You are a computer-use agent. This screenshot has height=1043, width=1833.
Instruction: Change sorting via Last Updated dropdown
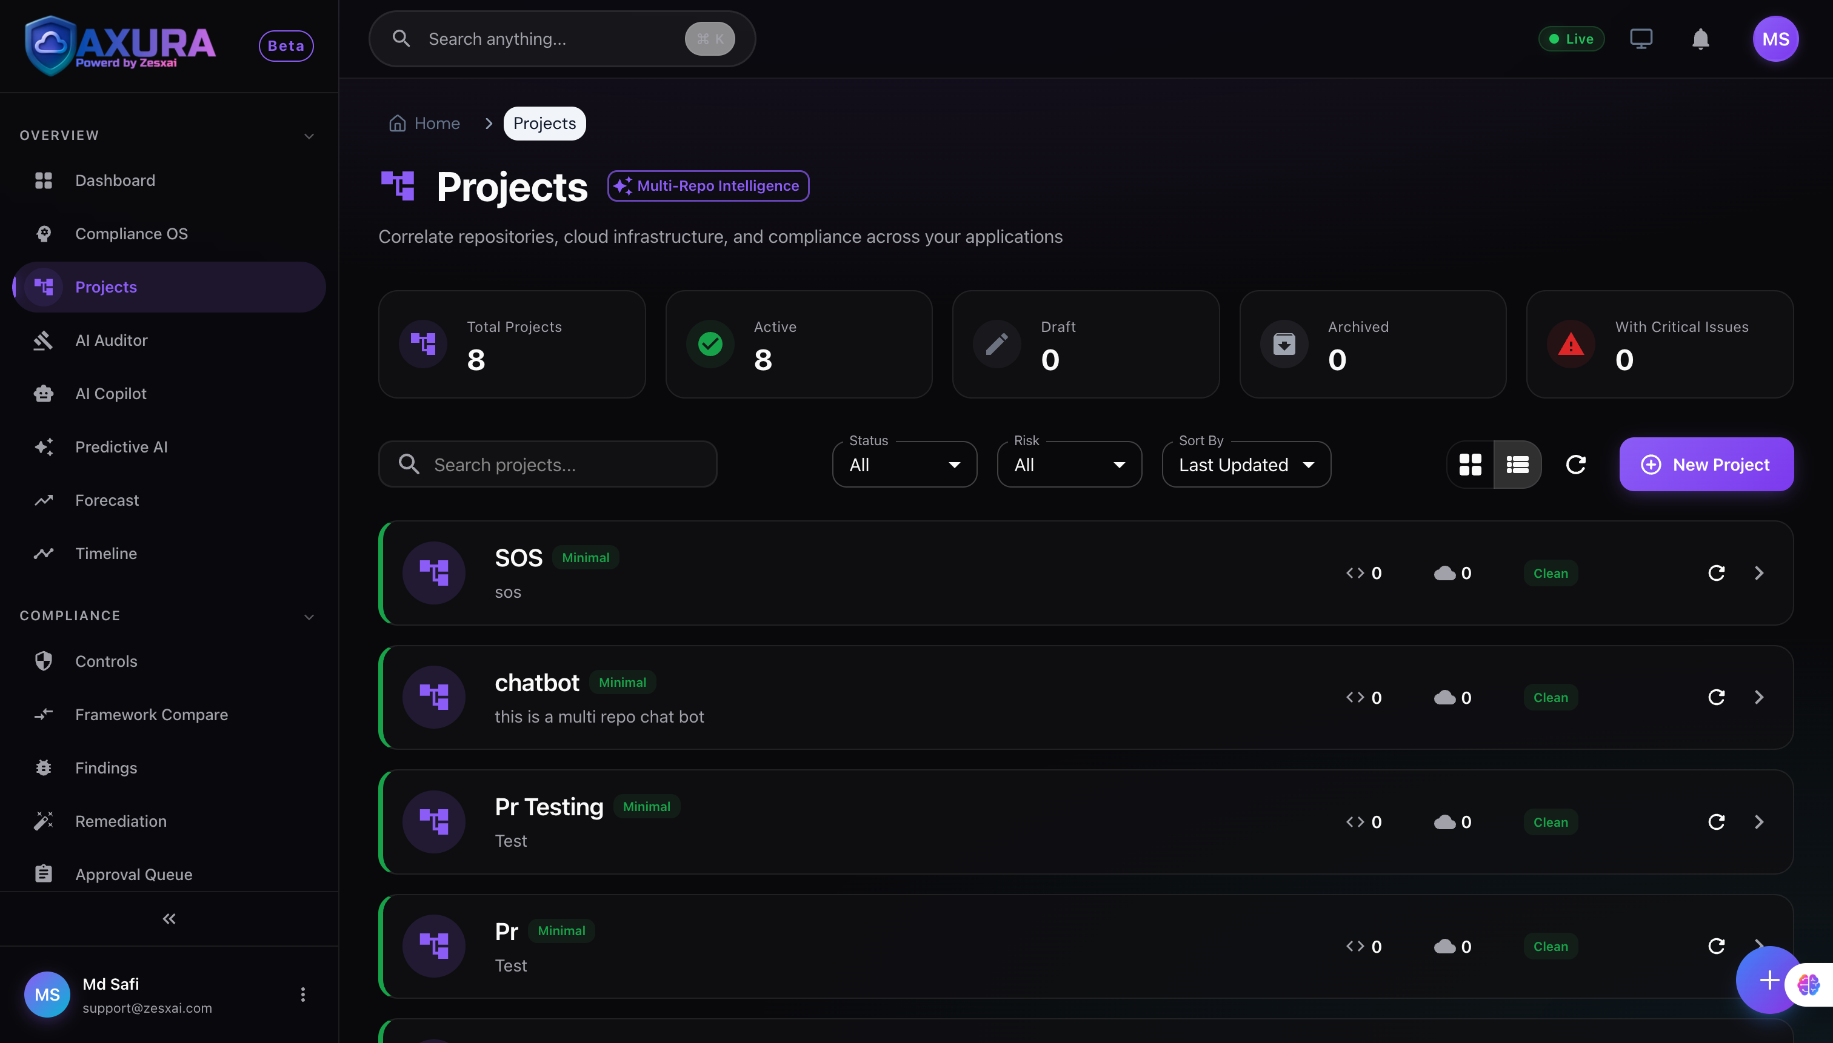[x=1245, y=464]
